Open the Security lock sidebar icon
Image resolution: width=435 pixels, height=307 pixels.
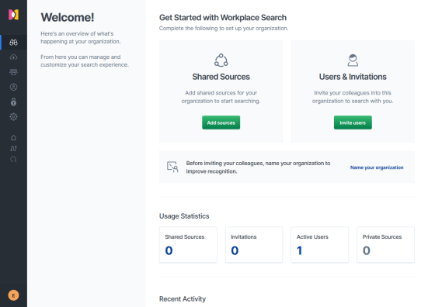click(x=13, y=102)
